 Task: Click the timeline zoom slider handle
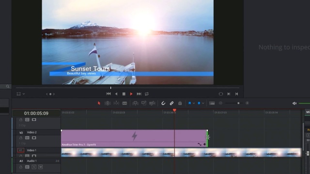tap(238, 103)
